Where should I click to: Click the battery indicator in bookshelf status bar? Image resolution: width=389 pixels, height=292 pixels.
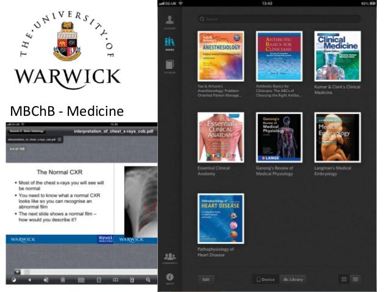point(373,4)
